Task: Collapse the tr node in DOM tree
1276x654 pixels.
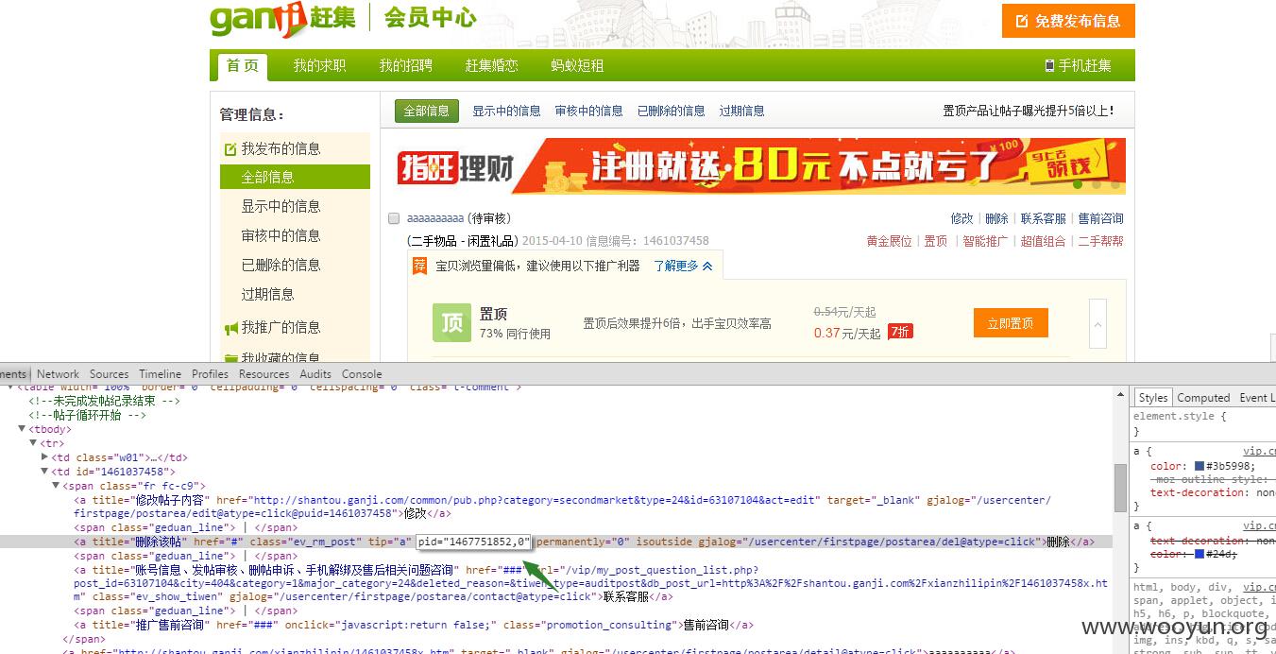Action: tap(33, 443)
